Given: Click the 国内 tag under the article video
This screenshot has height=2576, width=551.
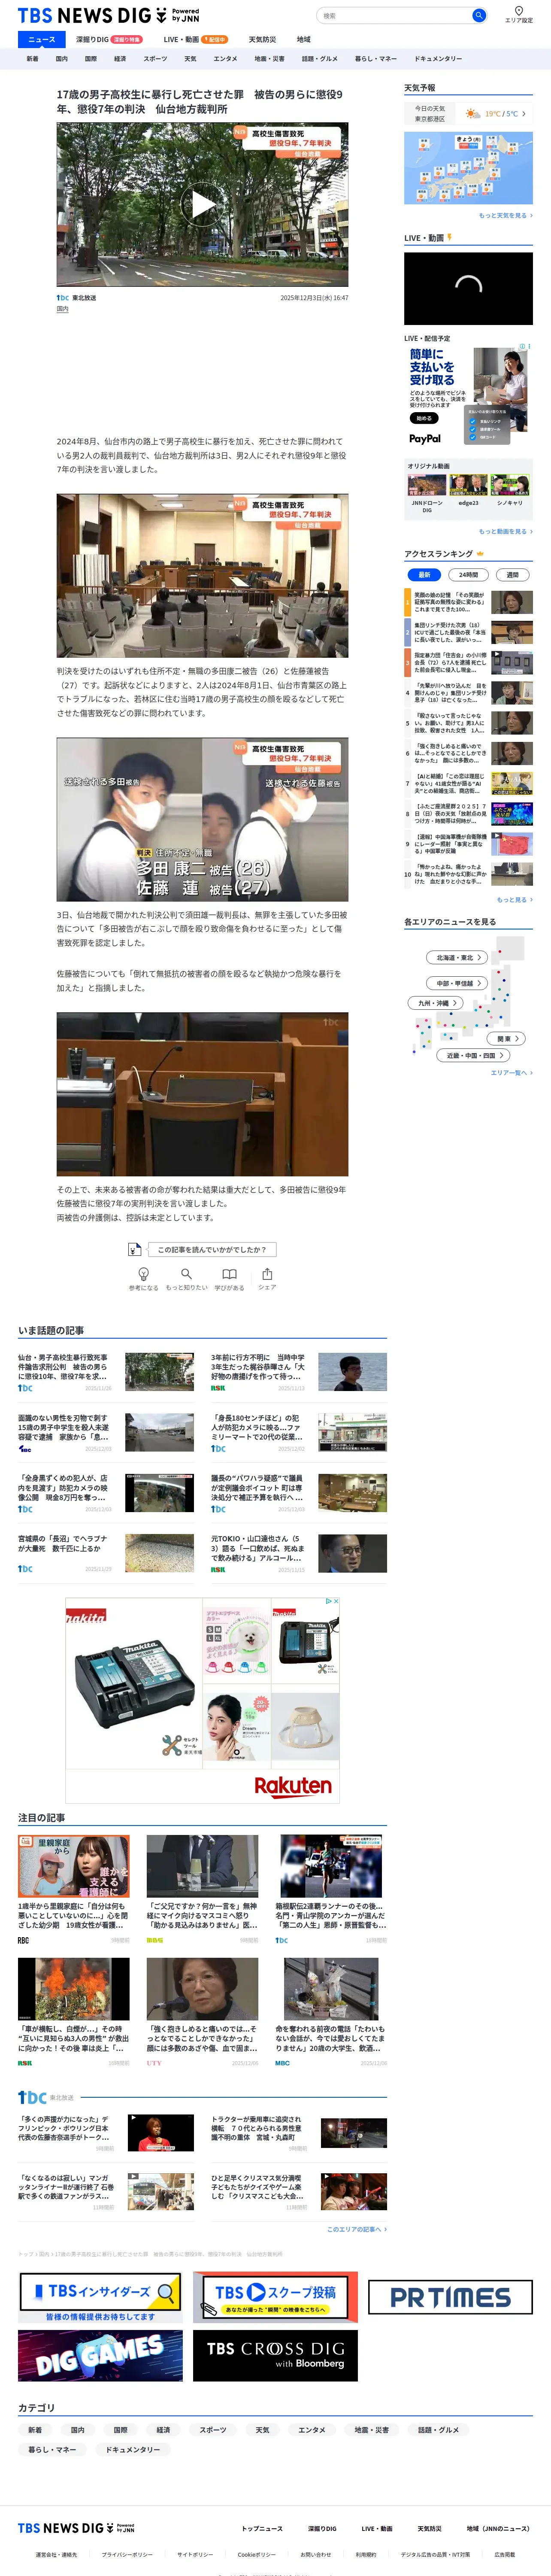Looking at the screenshot, I should pyautogui.click(x=63, y=309).
